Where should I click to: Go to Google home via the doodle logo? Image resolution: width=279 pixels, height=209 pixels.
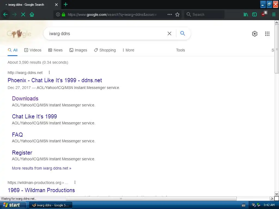pos(19,33)
